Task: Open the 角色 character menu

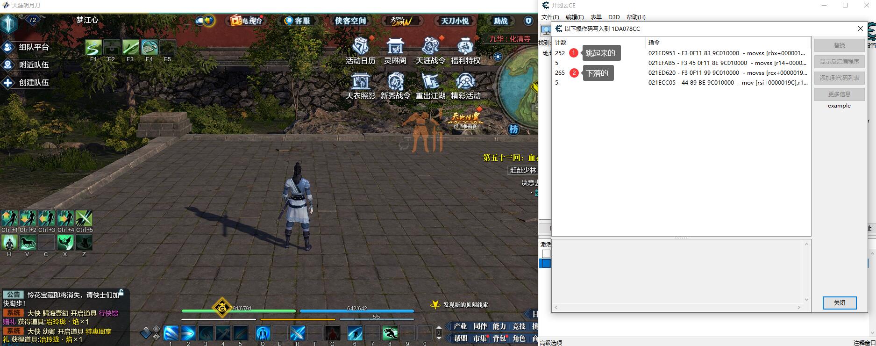Action: [519, 338]
